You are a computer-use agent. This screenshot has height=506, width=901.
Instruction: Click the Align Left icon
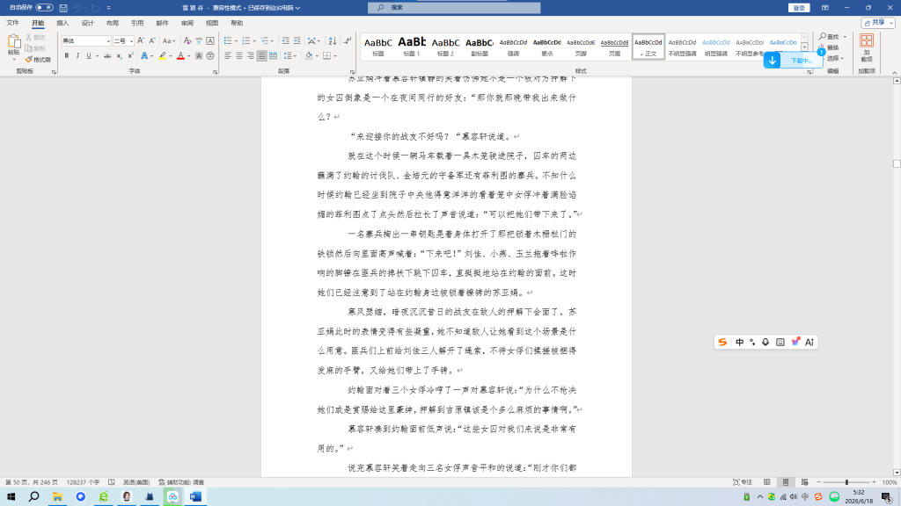pos(228,55)
